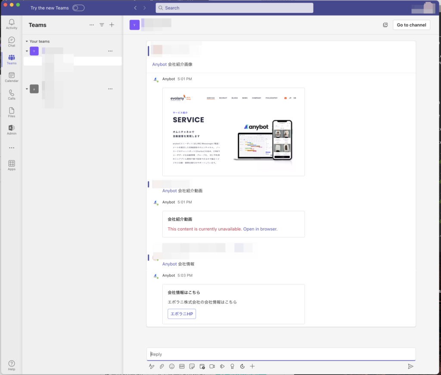Screen dimensions: 441x375
Task: Click the Go to channel button
Action: coord(411,25)
